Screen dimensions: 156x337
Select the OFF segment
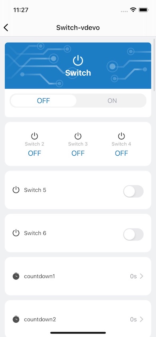click(44, 101)
